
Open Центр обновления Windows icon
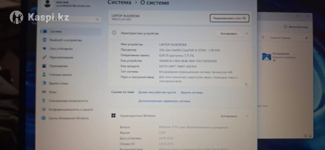coord(44,118)
